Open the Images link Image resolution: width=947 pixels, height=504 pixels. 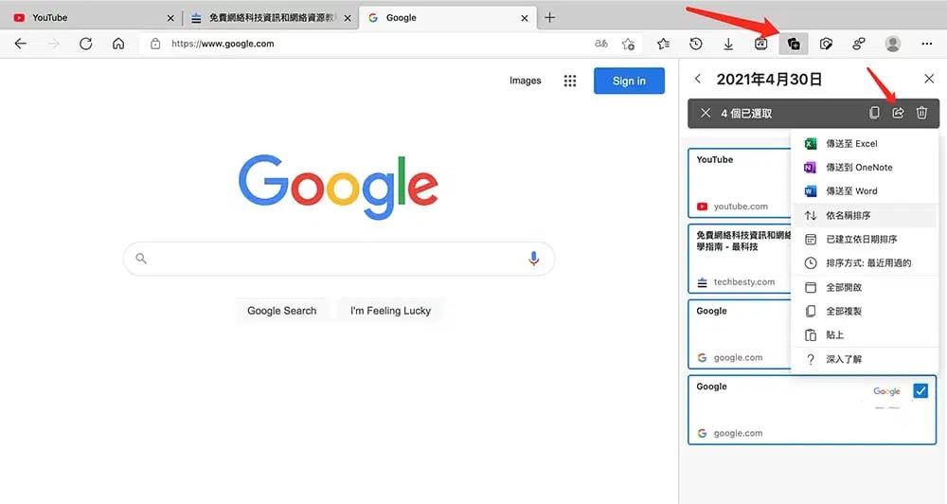[x=525, y=81]
